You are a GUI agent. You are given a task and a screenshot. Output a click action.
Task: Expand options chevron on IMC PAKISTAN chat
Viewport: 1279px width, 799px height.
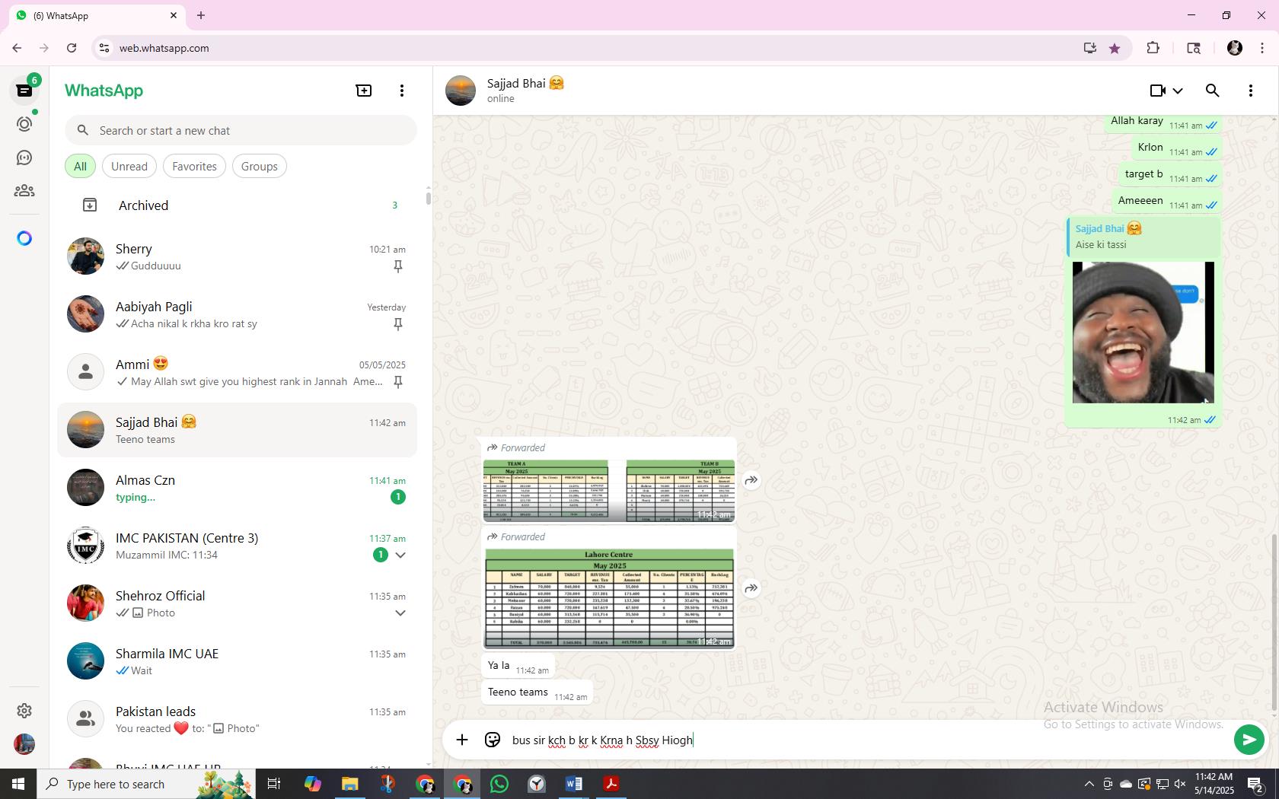coord(400,555)
